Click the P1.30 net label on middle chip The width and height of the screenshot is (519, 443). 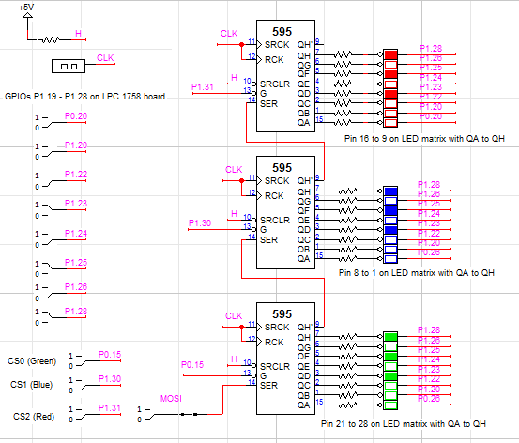pos(200,222)
